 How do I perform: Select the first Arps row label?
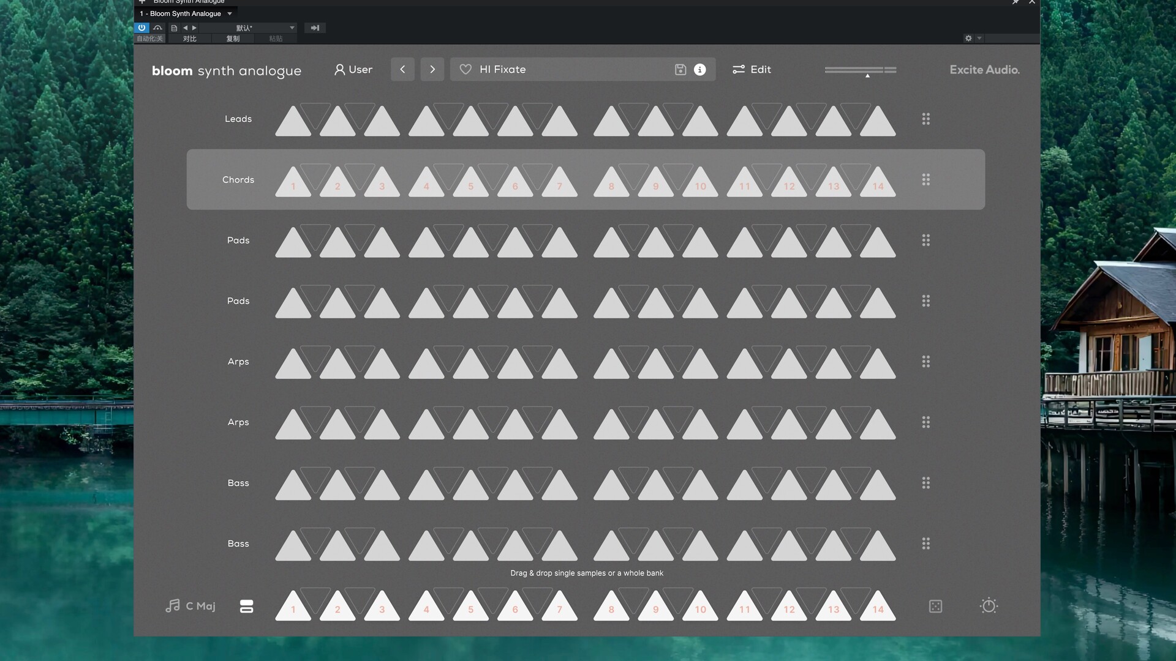pyautogui.click(x=238, y=361)
